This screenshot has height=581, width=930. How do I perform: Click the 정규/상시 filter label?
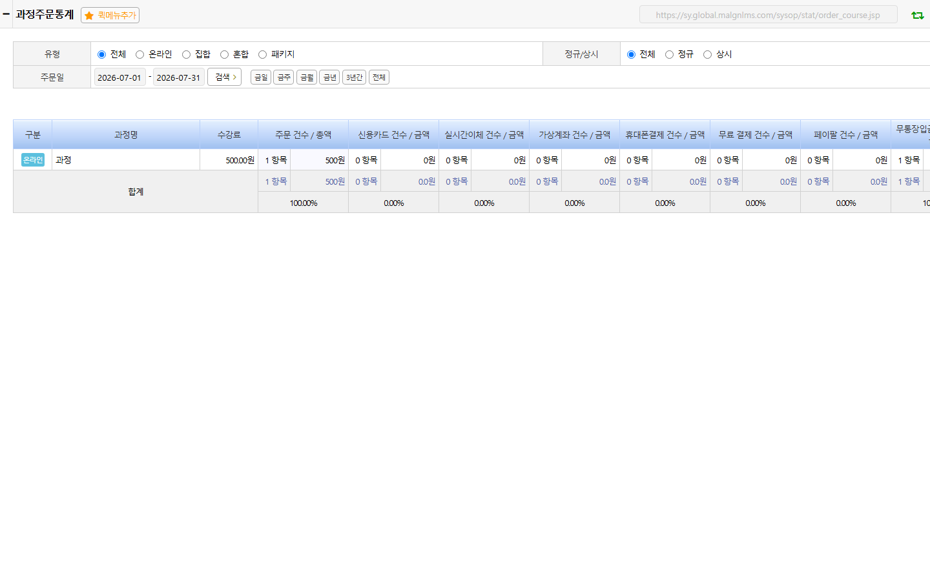(581, 54)
